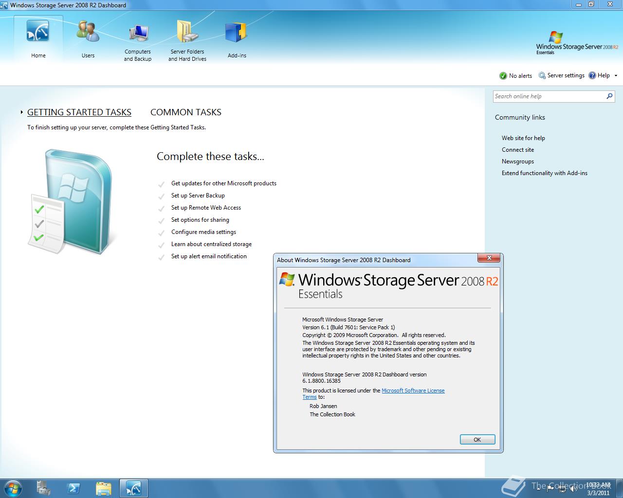Open Windows Explorer from taskbar

[103, 488]
